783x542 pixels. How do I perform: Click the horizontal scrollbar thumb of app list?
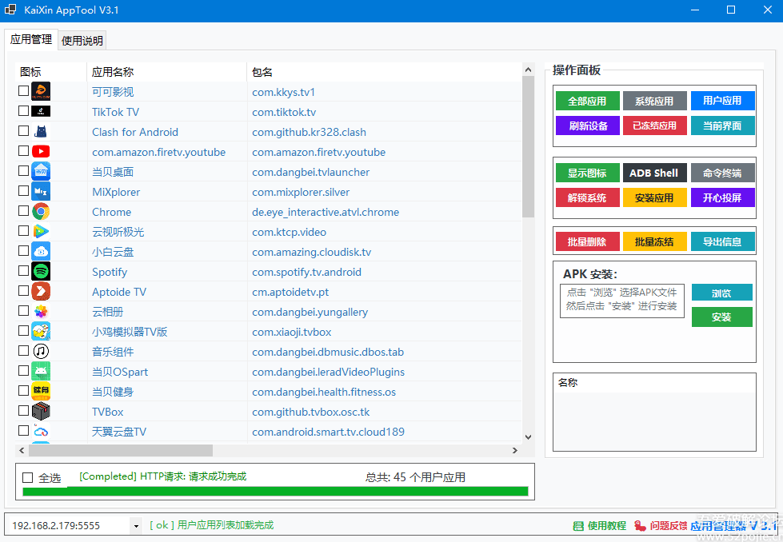tap(121, 450)
